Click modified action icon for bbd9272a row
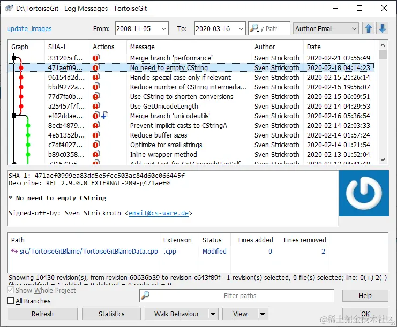397x327 pixels. (x=96, y=87)
